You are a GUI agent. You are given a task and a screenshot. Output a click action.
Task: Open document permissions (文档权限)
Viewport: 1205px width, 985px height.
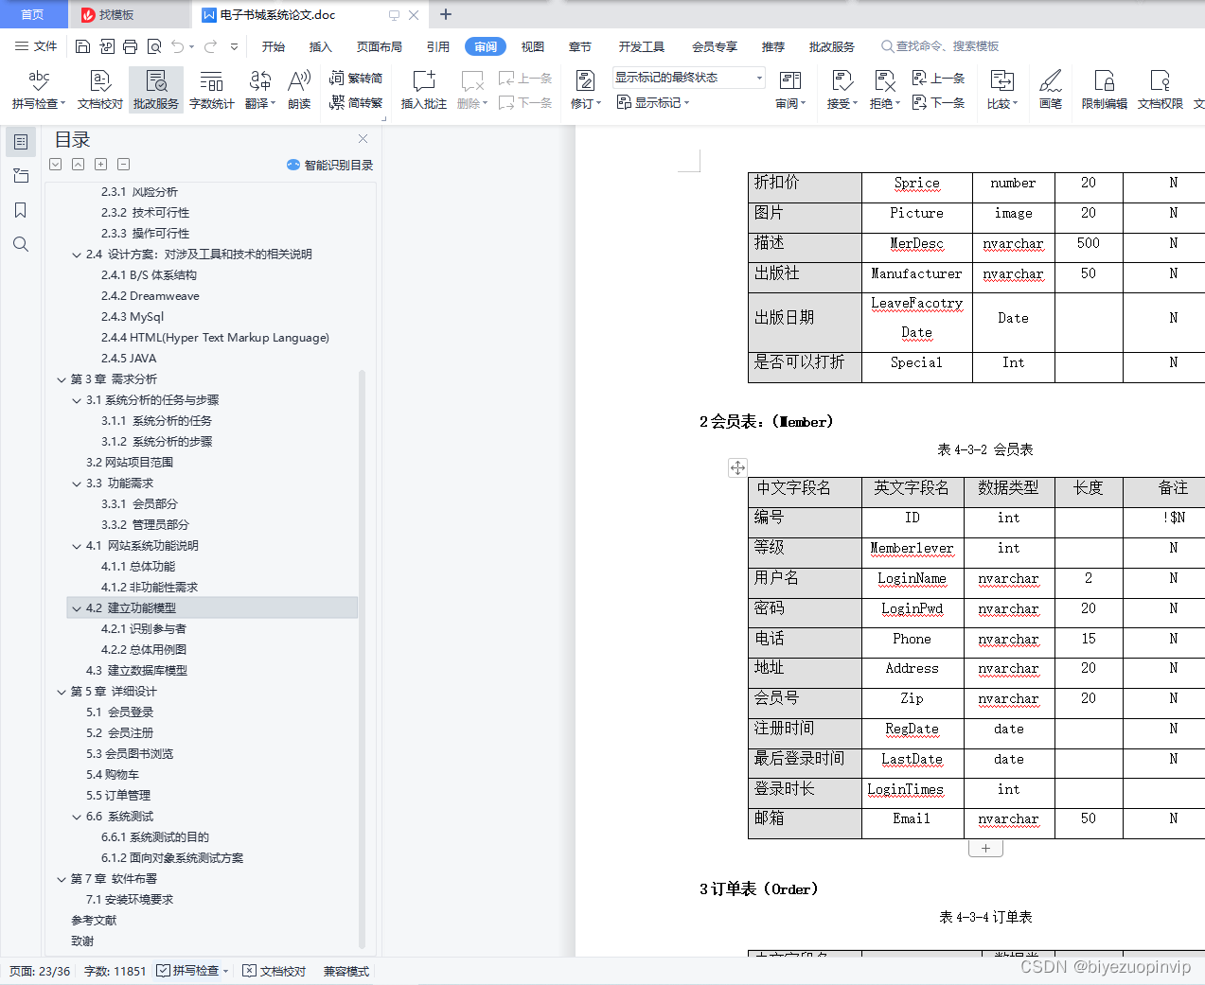click(1160, 90)
